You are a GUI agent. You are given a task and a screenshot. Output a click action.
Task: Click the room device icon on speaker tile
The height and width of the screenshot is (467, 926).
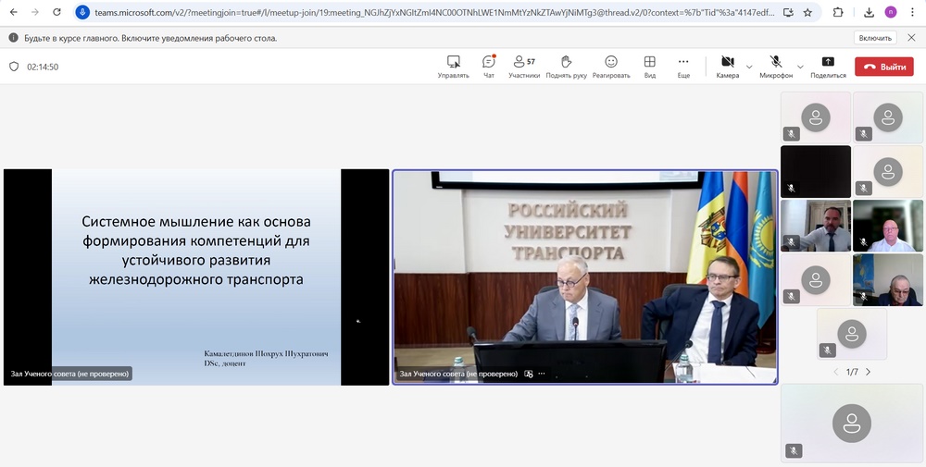[x=529, y=374]
